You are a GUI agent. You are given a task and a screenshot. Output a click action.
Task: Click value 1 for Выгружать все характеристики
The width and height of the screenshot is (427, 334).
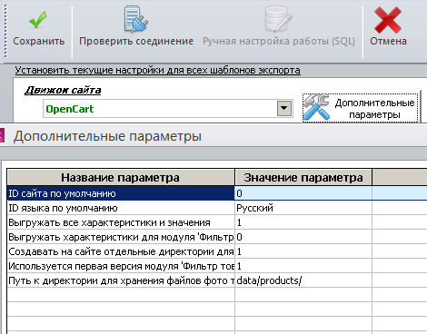pos(303,222)
